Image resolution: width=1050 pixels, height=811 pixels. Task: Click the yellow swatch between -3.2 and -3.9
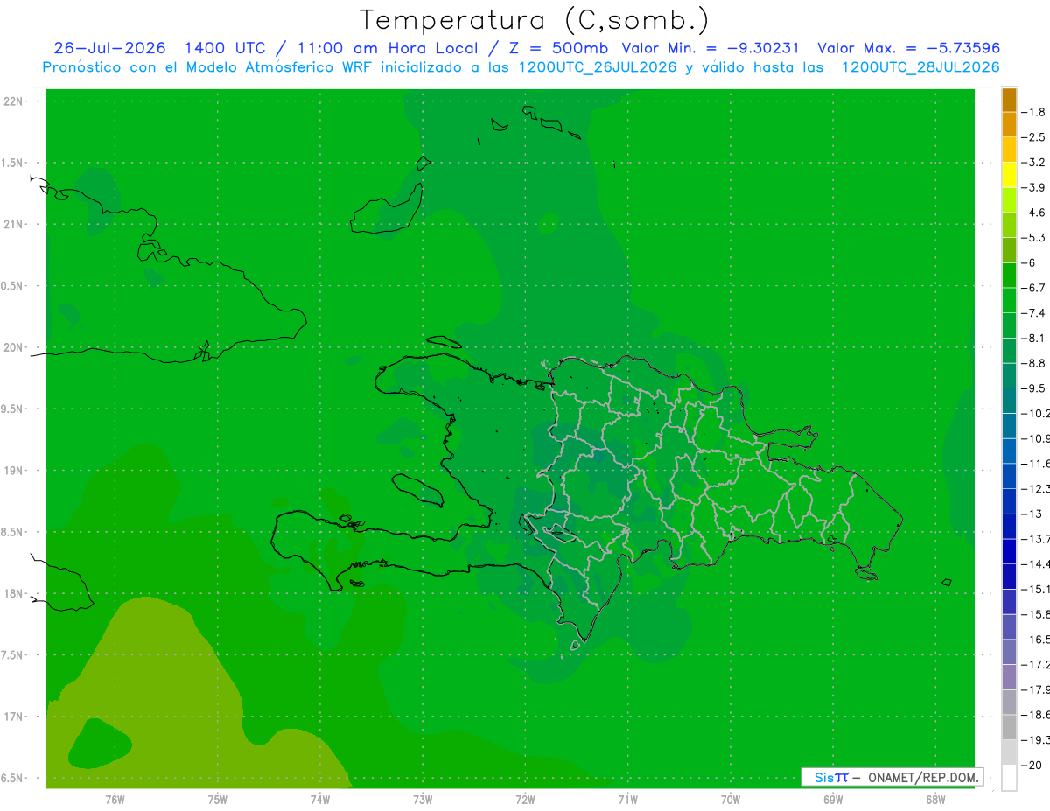click(1009, 175)
